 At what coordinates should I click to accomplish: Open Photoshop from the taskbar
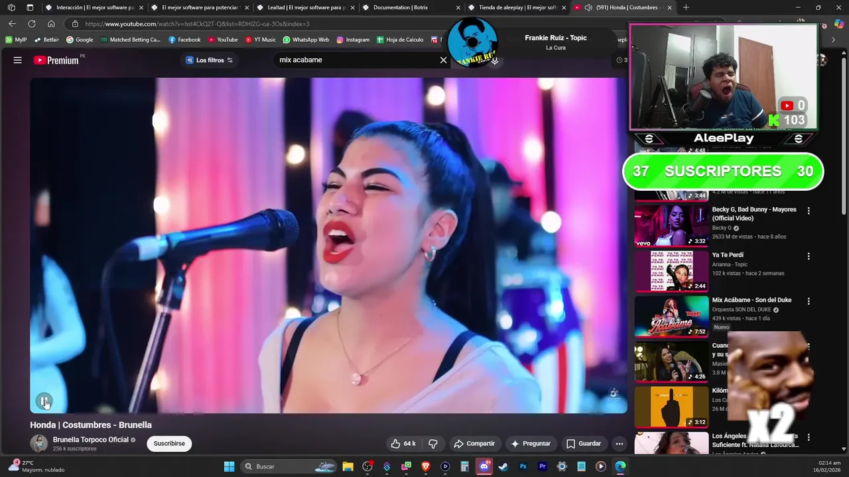pyautogui.click(x=523, y=466)
